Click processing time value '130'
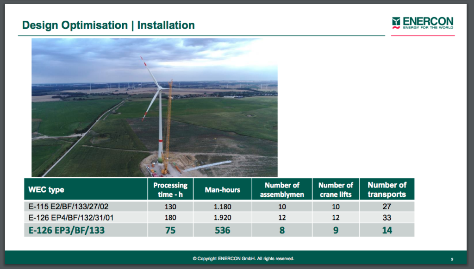 [170, 207]
